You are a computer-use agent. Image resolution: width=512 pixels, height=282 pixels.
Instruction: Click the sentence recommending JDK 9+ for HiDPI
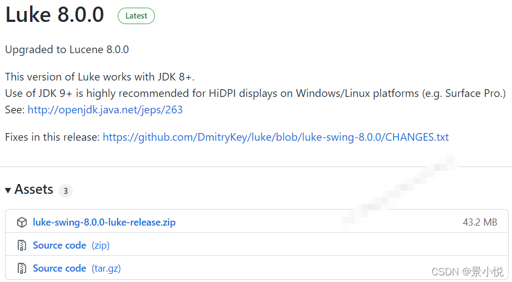(255, 93)
